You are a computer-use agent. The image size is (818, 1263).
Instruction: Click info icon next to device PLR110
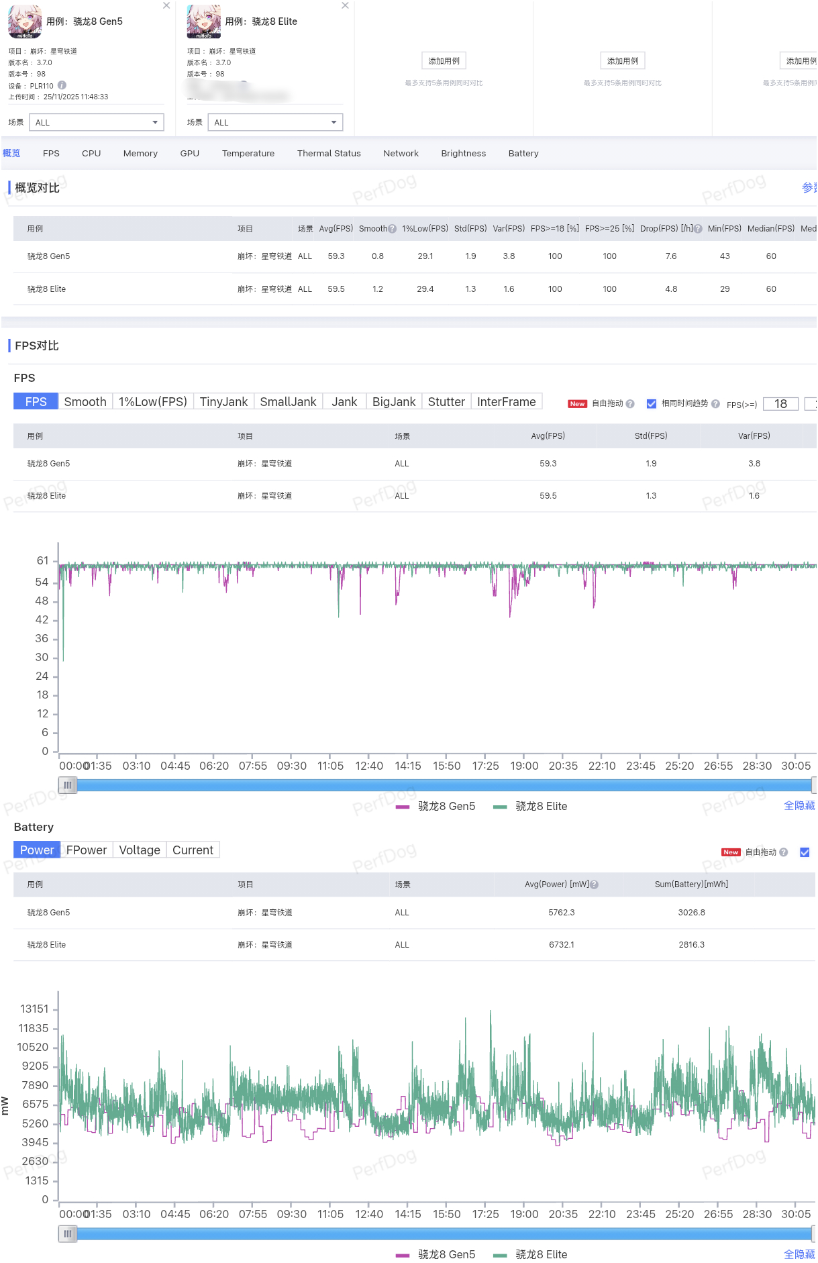tap(62, 85)
